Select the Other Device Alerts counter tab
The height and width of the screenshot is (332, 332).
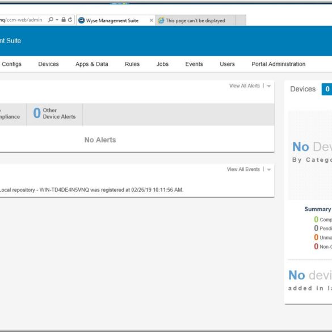coord(54,114)
